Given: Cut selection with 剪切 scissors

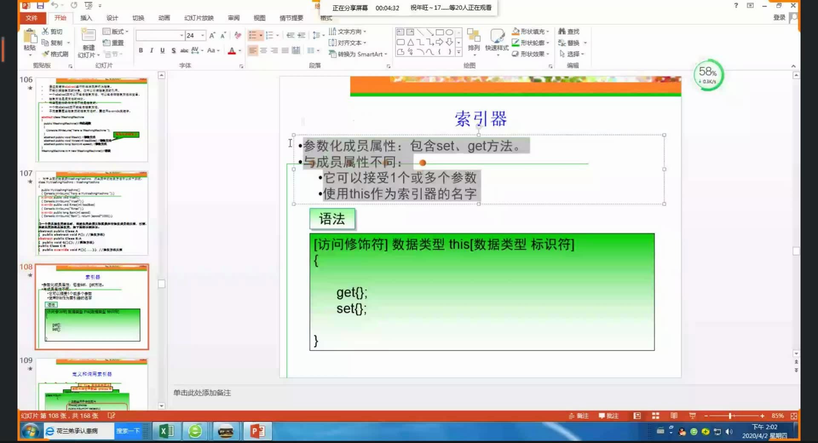Looking at the screenshot, I should 52,32.
